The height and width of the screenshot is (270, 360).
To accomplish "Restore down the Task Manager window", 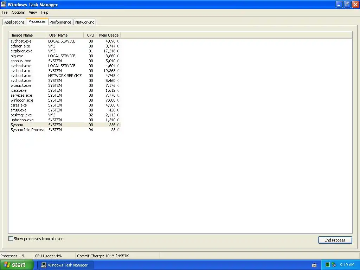I will pyautogui.click(x=347, y=4).
